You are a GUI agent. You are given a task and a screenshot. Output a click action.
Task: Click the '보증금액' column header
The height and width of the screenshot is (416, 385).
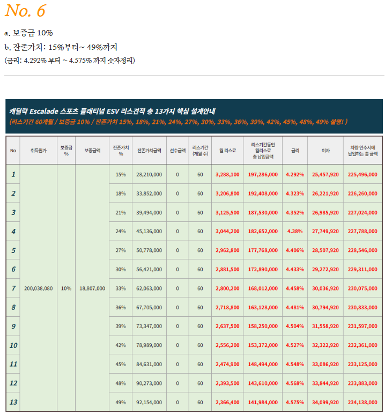[x=92, y=151]
